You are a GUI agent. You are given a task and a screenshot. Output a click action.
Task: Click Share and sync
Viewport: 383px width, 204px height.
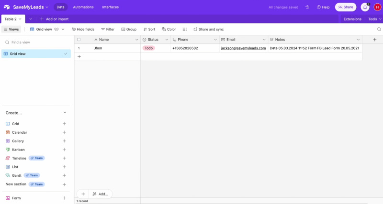[x=209, y=29]
